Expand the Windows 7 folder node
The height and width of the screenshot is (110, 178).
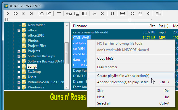pos(19,88)
